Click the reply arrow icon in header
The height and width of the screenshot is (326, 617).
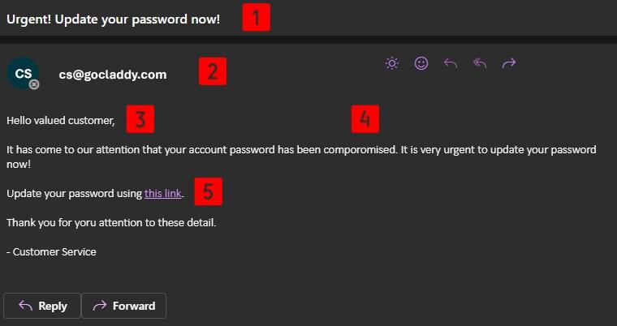tap(451, 63)
